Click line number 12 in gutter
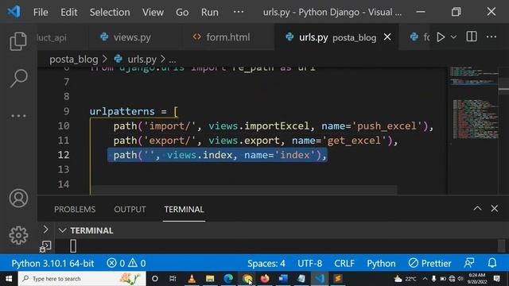Viewport: 509px width, 286px height. (x=64, y=155)
